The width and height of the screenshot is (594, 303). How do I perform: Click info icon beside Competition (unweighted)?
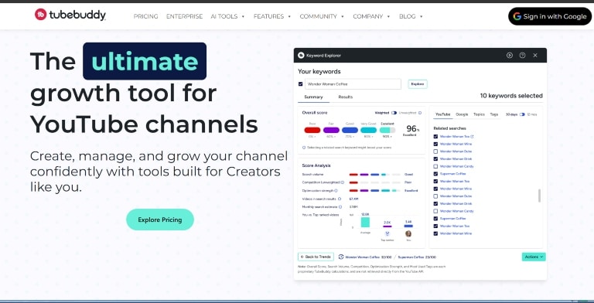[343, 182]
